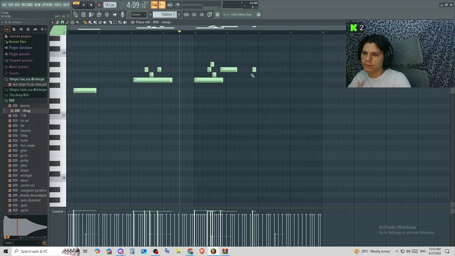Image resolution: width=455 pixels, height=256 pixels.
Task: Open the EDIT menu
Action: [x=11, y=5]
